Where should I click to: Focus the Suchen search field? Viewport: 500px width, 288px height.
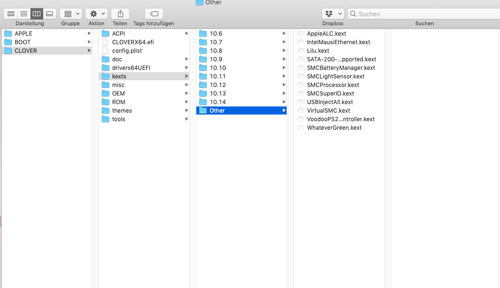424,14
